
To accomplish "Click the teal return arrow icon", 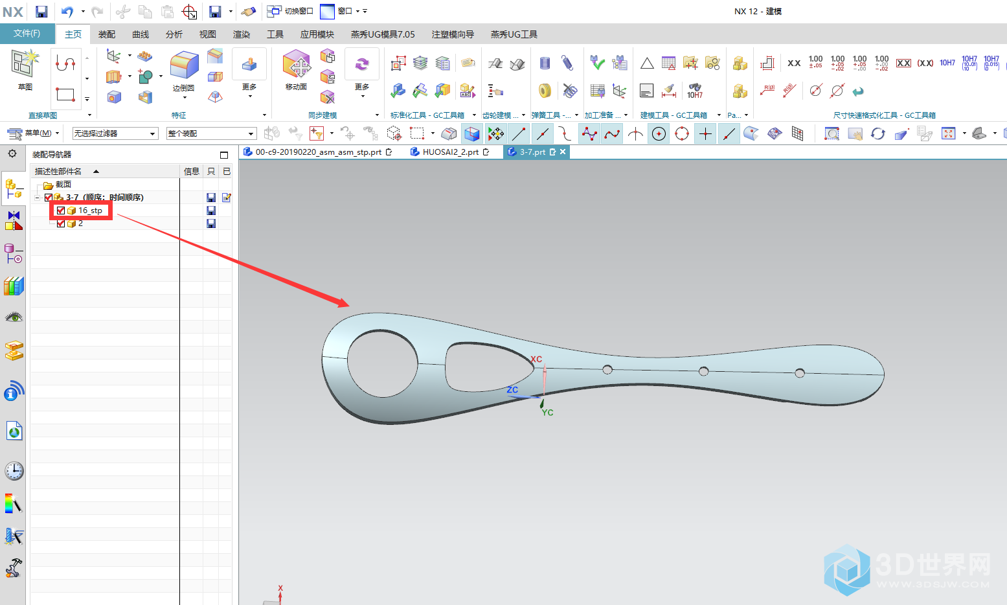I will point(858,91).
